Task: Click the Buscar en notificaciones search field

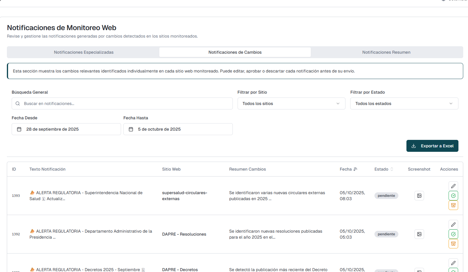Action: coord(126,103)
